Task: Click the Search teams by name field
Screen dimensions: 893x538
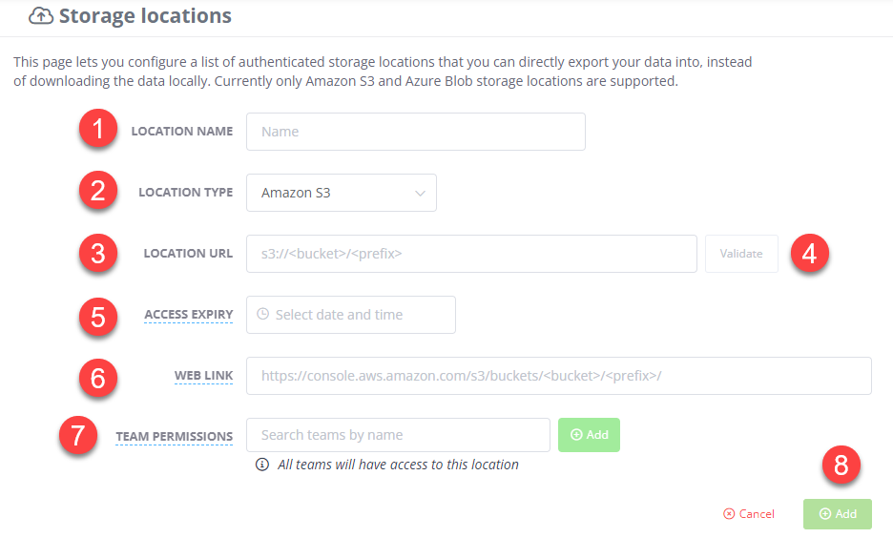Action: click(x=398, y=435)
